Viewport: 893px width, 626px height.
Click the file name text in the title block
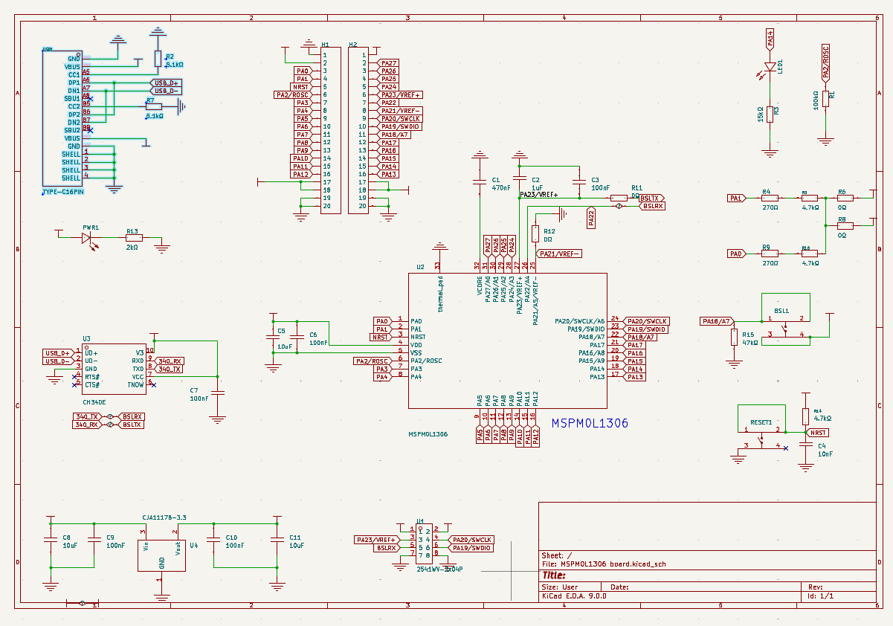[604, 564]
